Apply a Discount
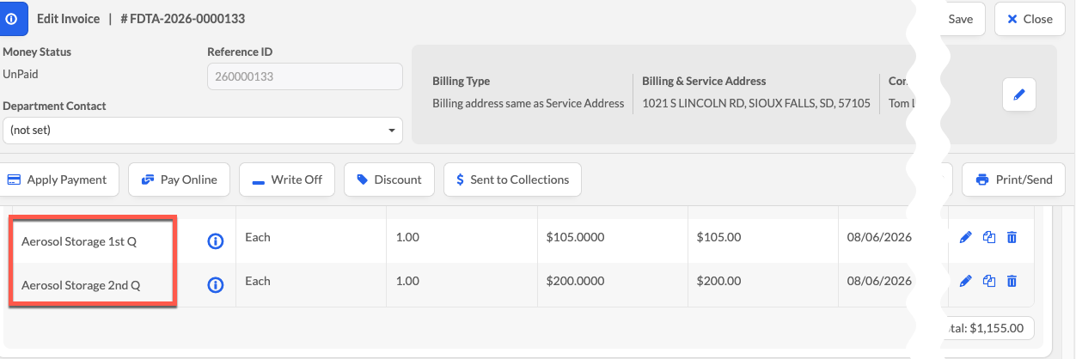Screen dimensions: 1076x359 [x=389, y=179]
